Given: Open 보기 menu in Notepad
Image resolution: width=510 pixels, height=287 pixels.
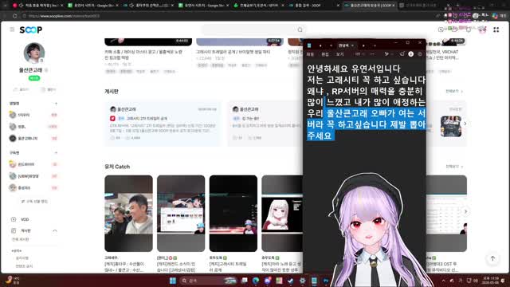Looking at the screenshot, I should click(x=339, y=54).
